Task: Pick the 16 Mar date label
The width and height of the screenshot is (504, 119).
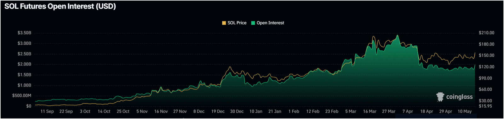Action: coord(370,111)
